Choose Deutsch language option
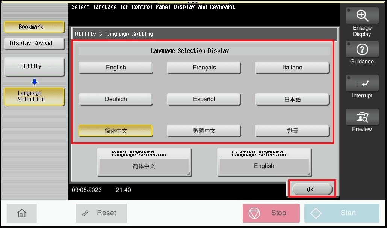Image resolution: width=387 pixels, height=228 pixels. click(x=116, y=99)
